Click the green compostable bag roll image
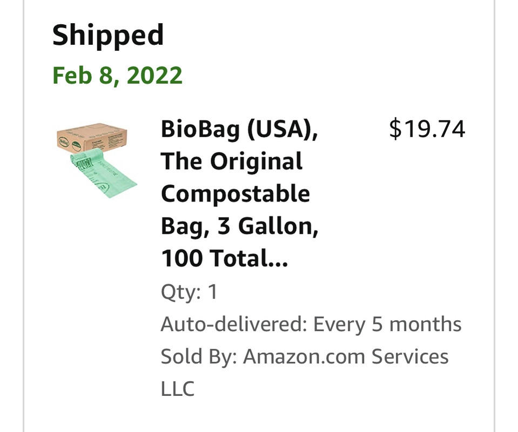The image size is (518, 432). (103, 173)
